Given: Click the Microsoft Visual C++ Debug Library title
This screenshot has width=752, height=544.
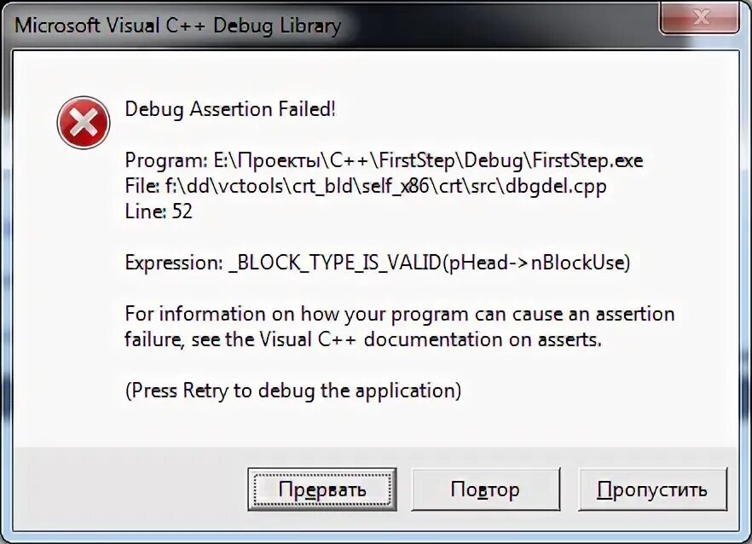Looking at the screenshot, I should click(177, 25).
